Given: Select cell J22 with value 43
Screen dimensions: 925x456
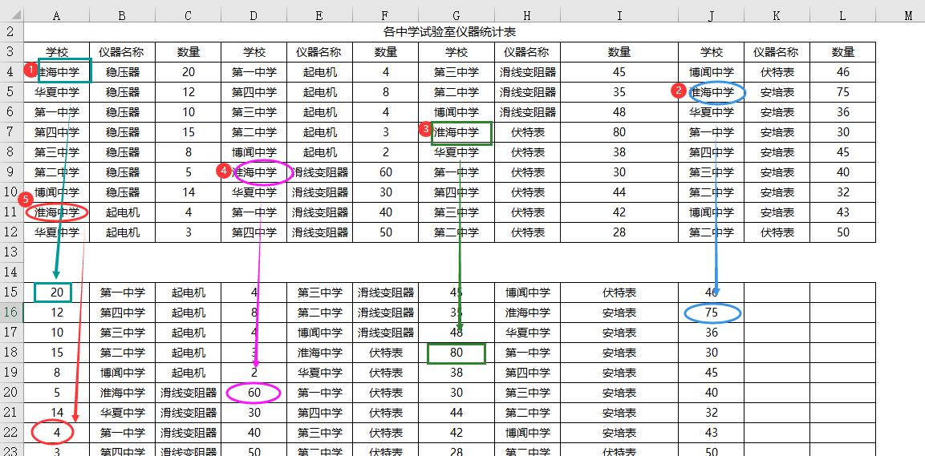Looking at the screenshot, I should [711, 433].
